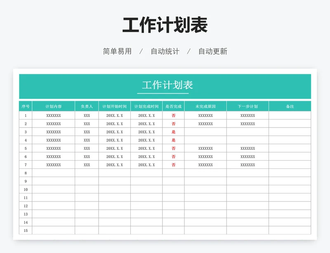The width and height of the screenshot is (330, 253).
Task: Select the teal 工作计划表 table banner title
Action: click(167, 85)
